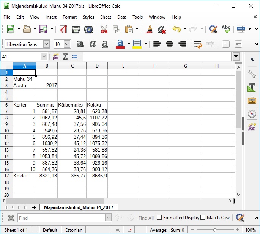Export directly as PDF
Image resolution: width=260 pixels, height=234 pixels.
coord(63,29)
